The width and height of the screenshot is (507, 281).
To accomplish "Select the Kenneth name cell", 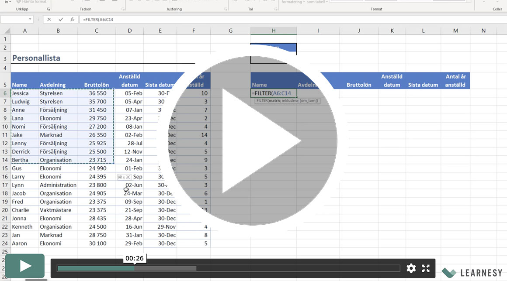I will (25, 227).
